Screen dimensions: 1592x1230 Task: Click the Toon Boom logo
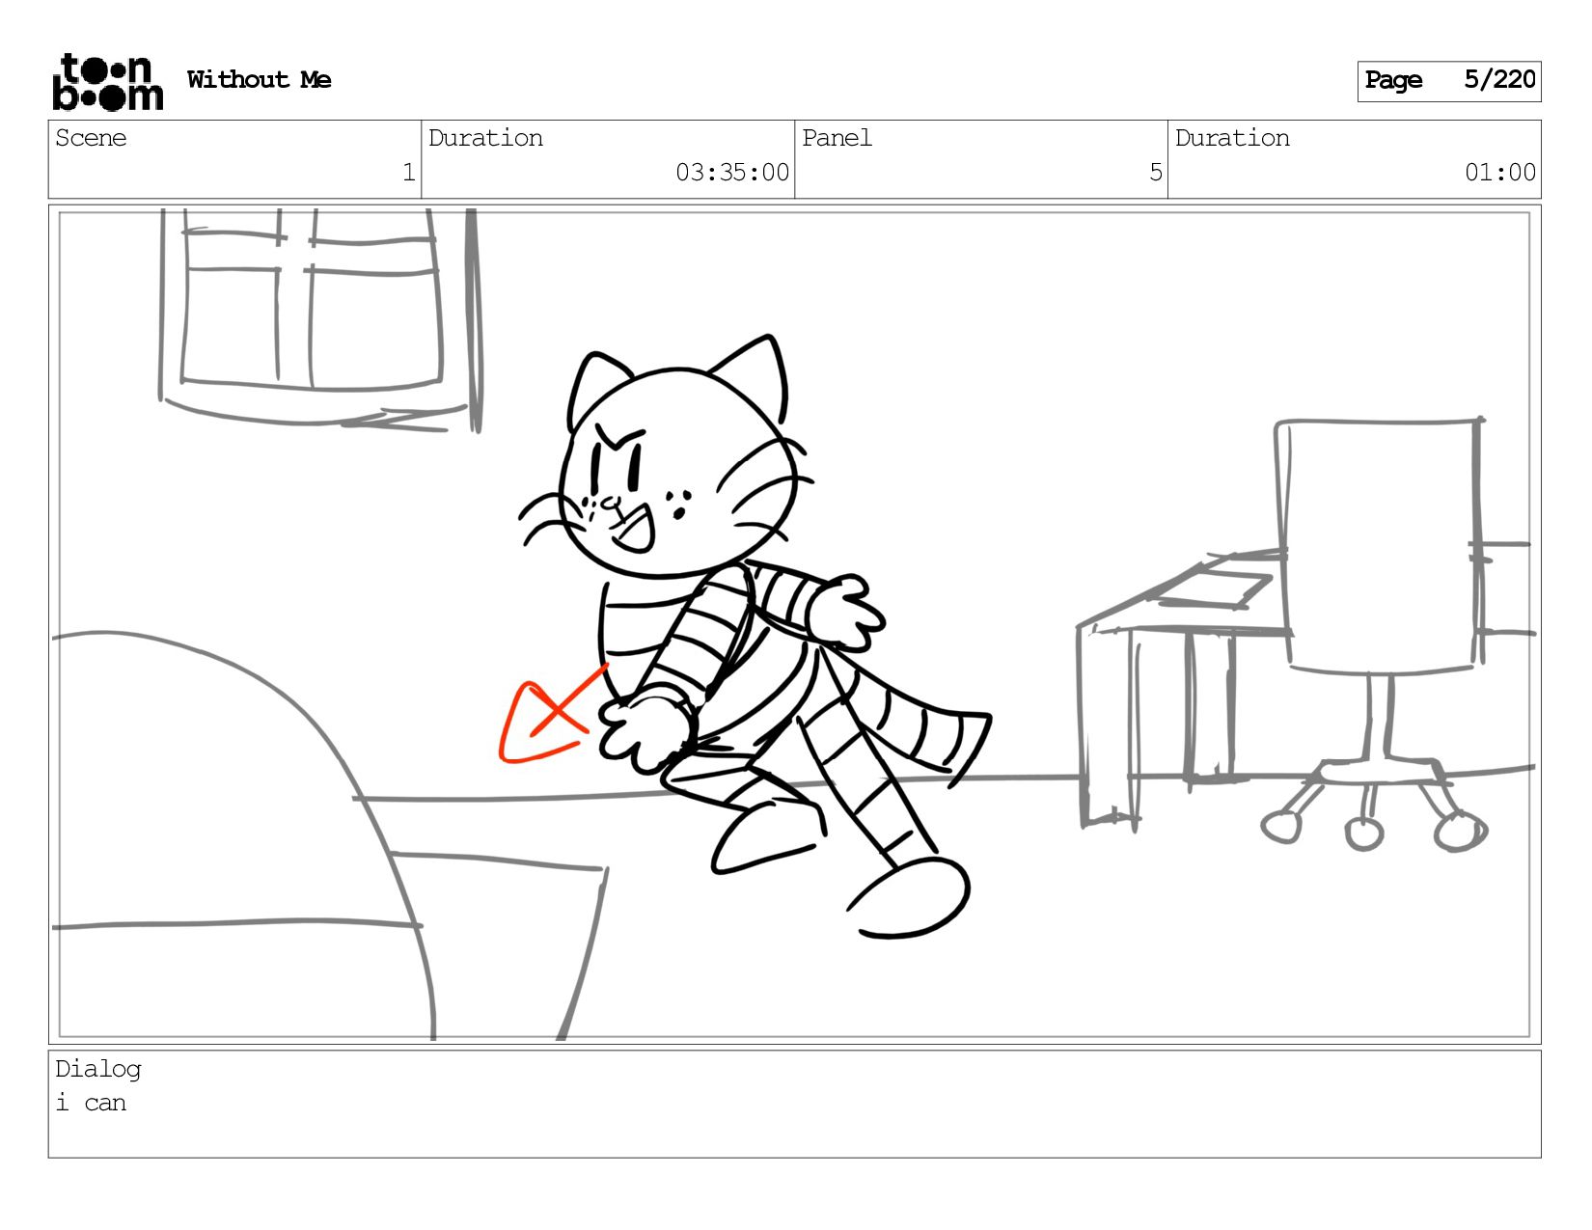[x=107, y=82]
